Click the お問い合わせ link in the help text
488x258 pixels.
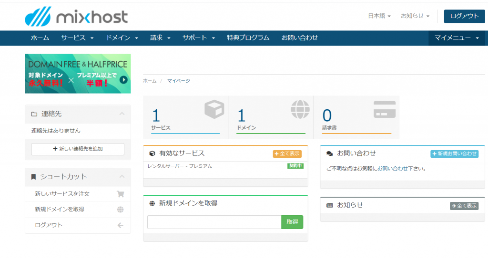(393, 169)
